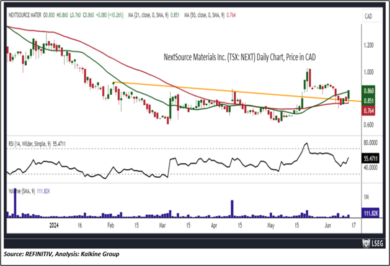The image size is (390, 266).
Task: Click the CAD currency selector box
Action: pyautogui.click(x=371, y=16)
